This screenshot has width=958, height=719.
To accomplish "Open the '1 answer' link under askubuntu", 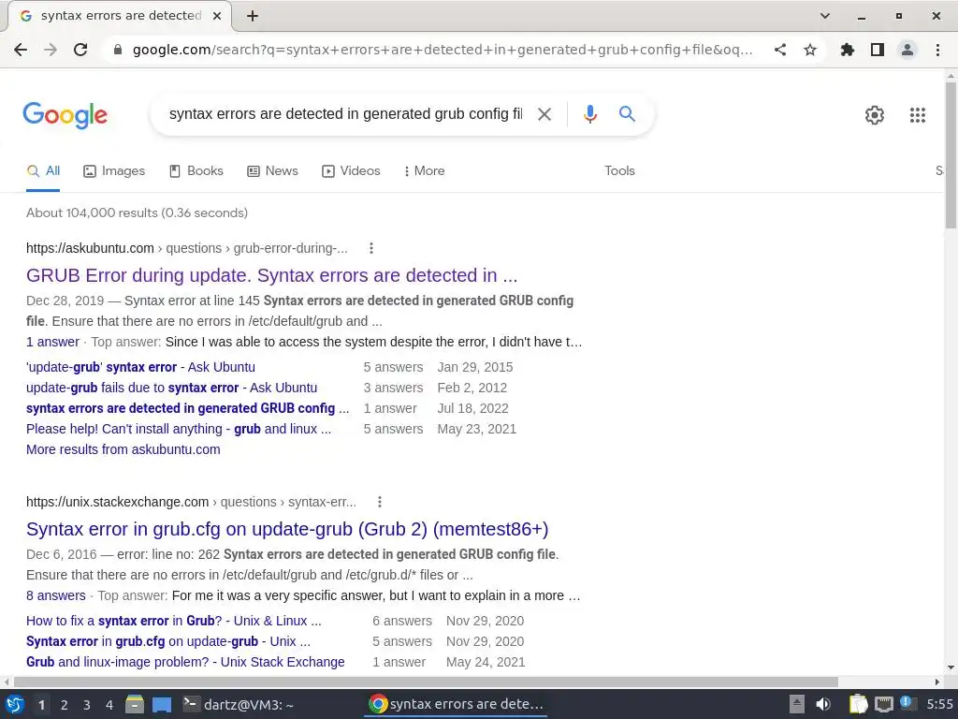I will click(x=52, y=342).
